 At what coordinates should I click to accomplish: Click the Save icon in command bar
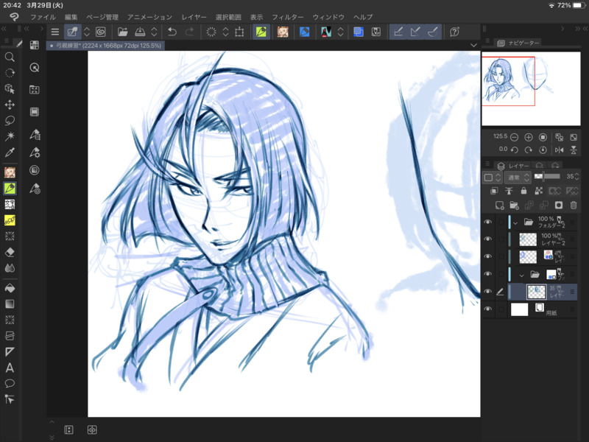pyautogui.click(x=140, y=32)
